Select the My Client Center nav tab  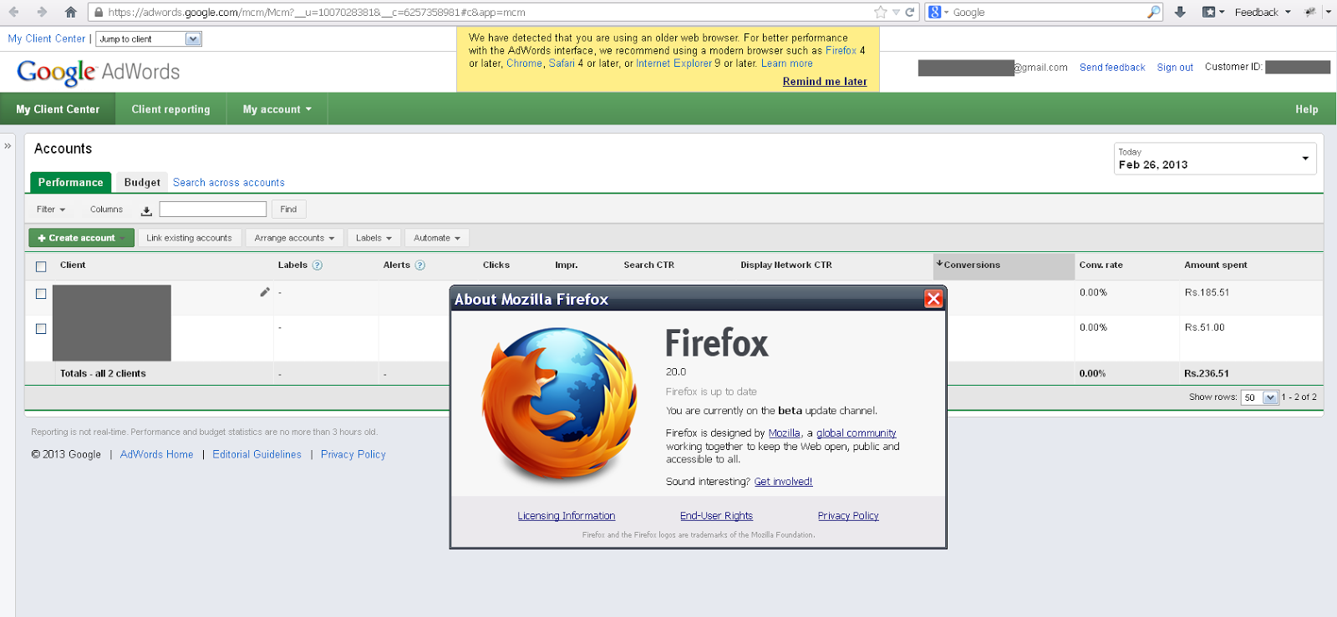[x=58, y=109]
